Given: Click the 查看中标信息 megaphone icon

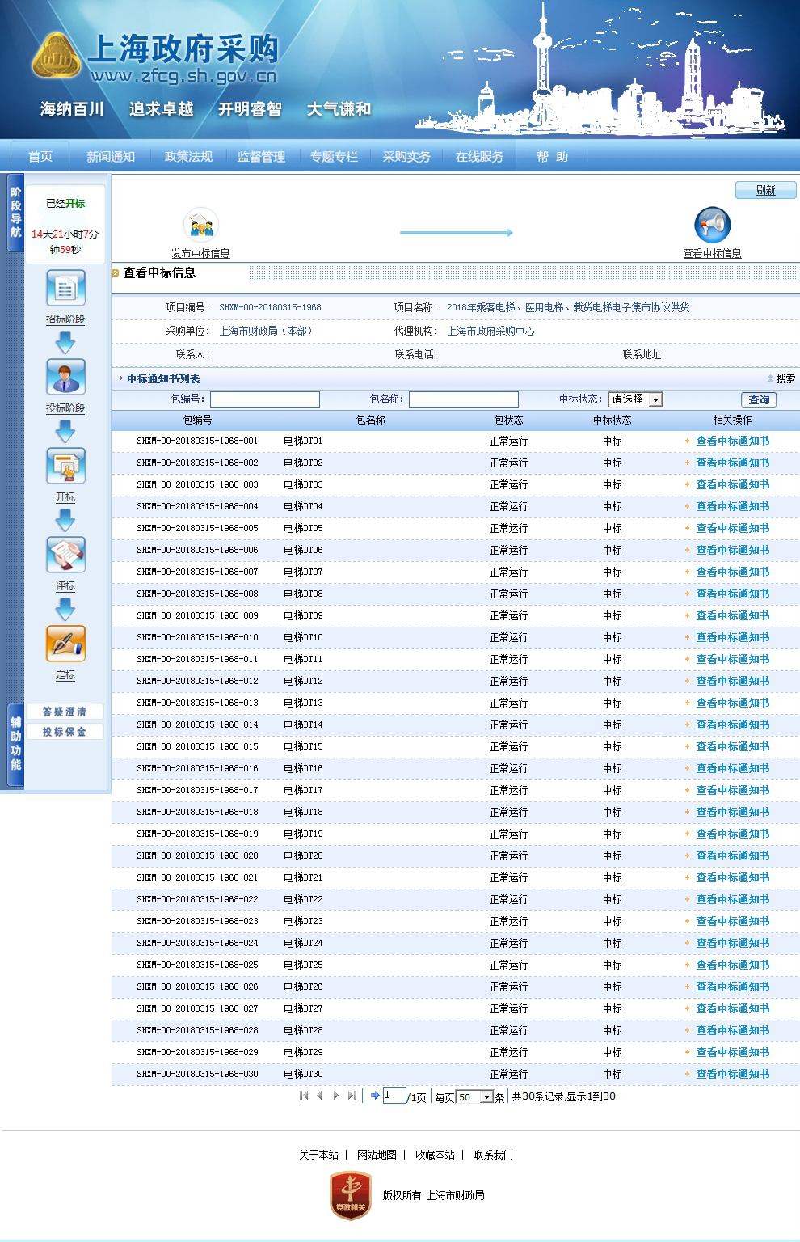Looking at the screenshot, I should click(x=712, y=226).
